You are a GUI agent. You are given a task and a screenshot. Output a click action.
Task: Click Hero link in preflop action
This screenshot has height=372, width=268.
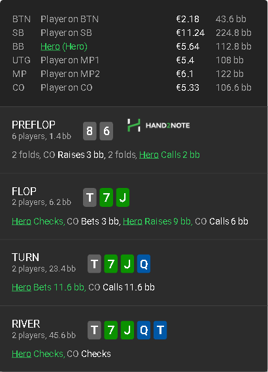[149, 155]
